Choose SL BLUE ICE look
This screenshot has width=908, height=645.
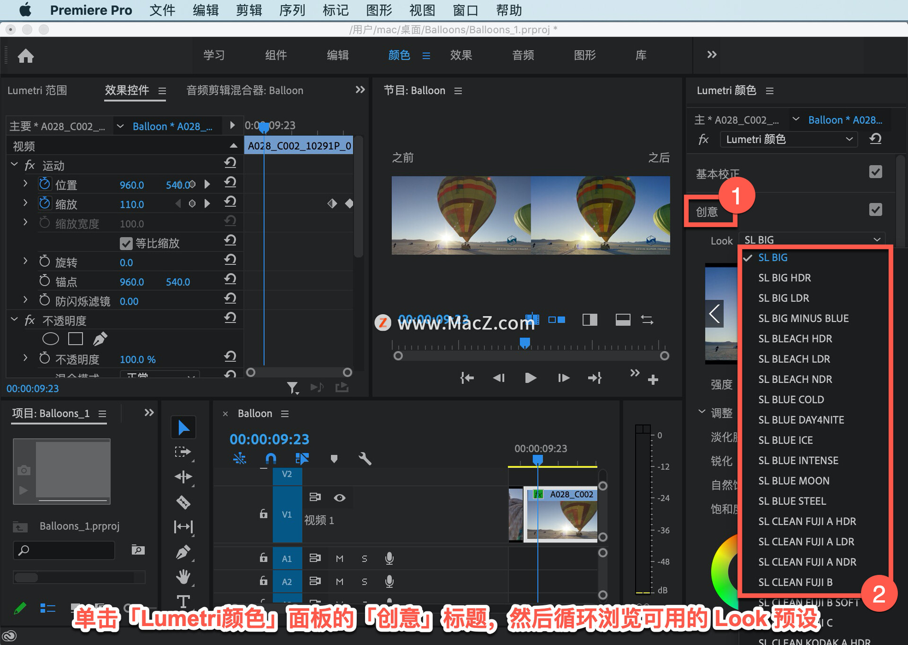785,440
